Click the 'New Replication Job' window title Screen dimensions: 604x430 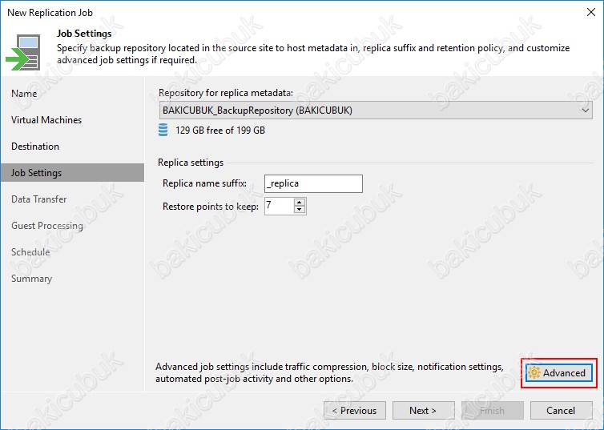50,13
